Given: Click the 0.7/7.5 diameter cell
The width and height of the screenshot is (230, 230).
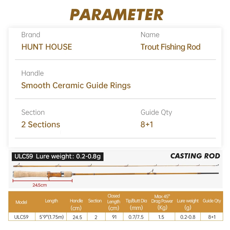Looking at the screenshot, I should pyautogui.click(x=136, y=217).
